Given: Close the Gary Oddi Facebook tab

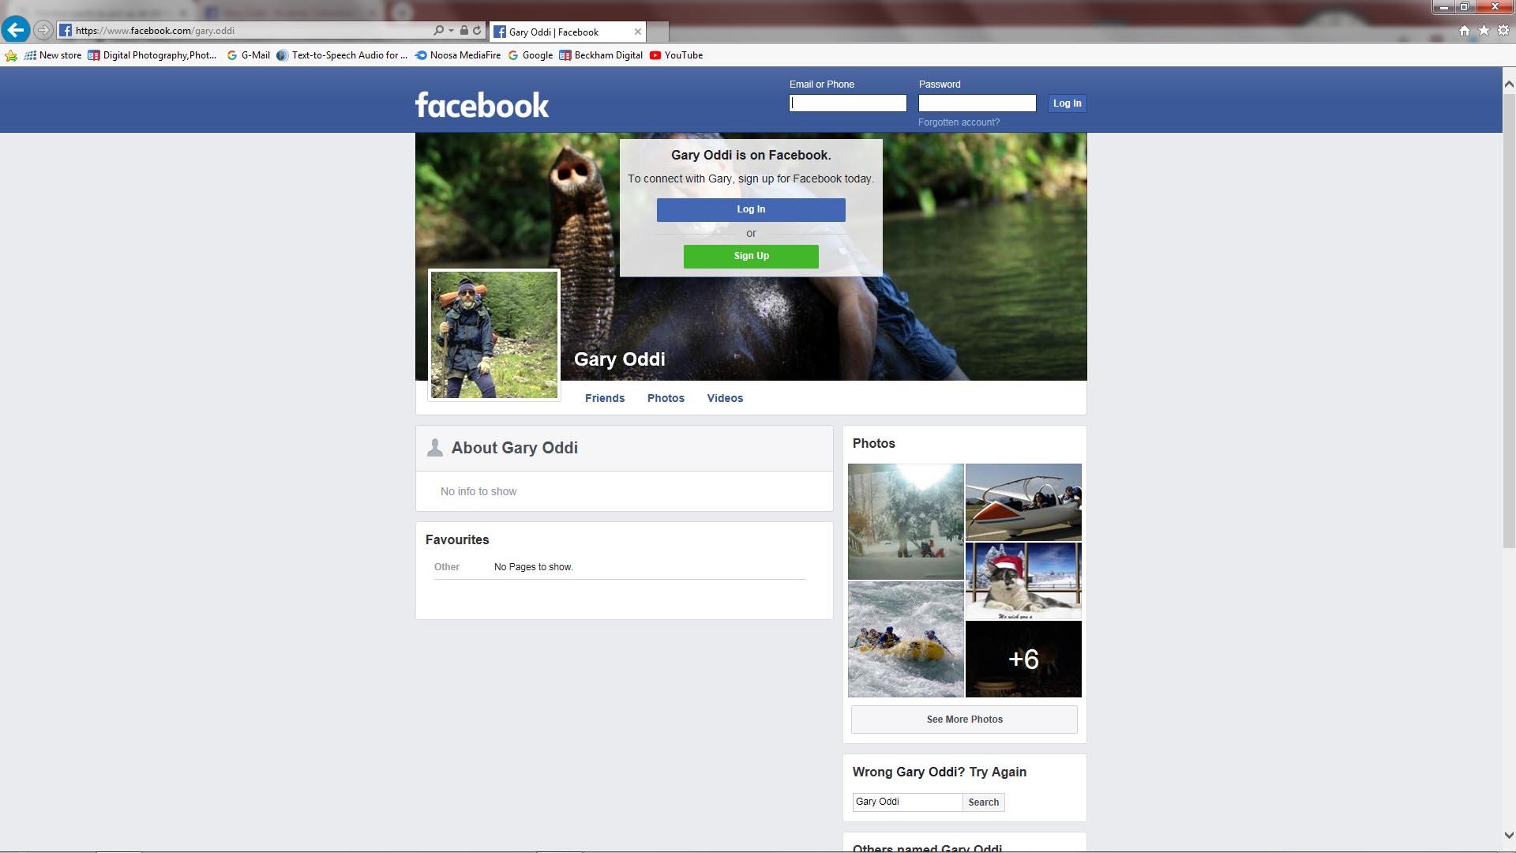Looking at the screenshot, I should (x=638, y=32).
